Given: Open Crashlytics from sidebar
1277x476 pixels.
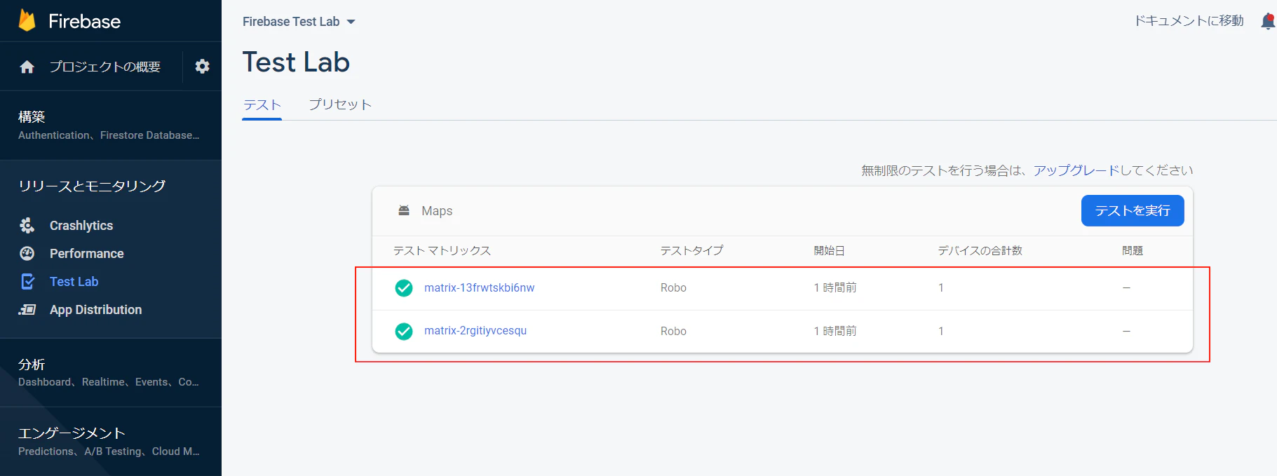Looking at the screenshot, I should pyautogui.click(x=81, y=225).
